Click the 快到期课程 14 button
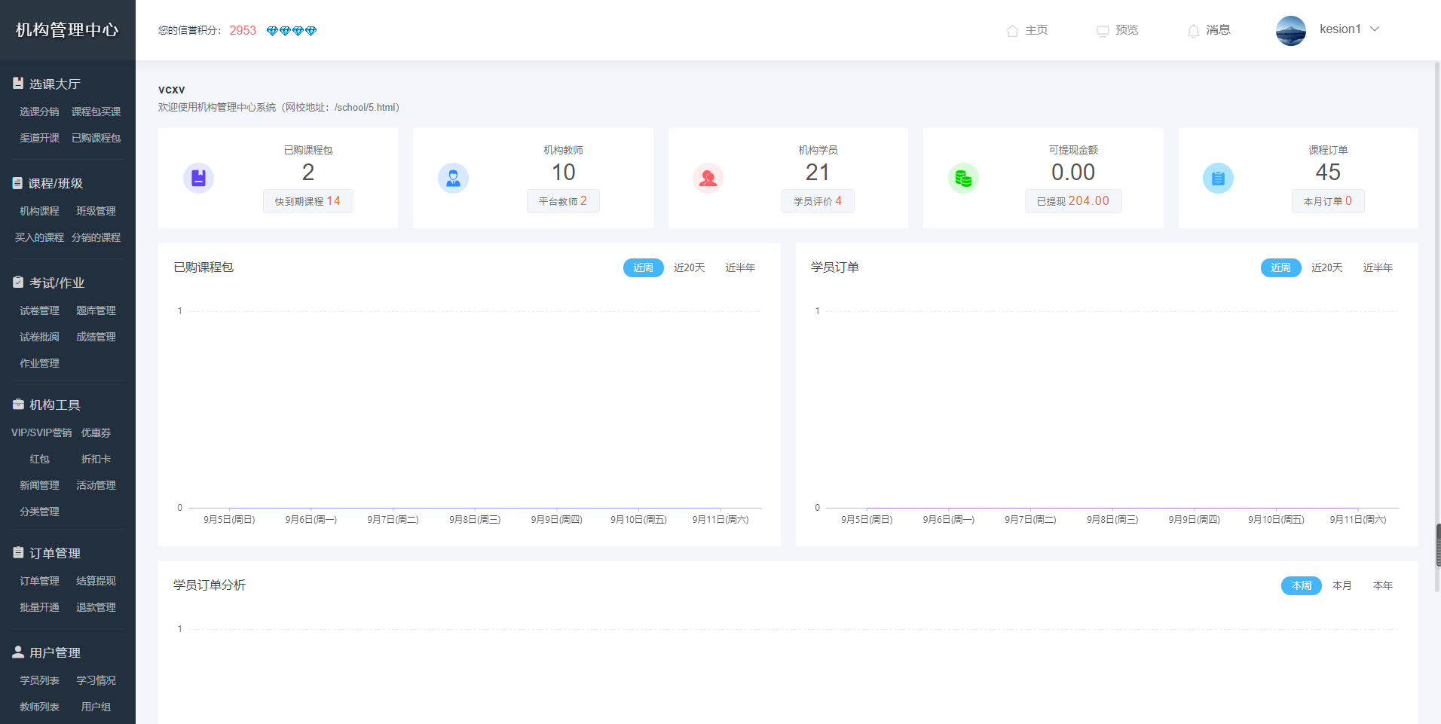Viewport: 1441px width, 724px height. (307, 201)
